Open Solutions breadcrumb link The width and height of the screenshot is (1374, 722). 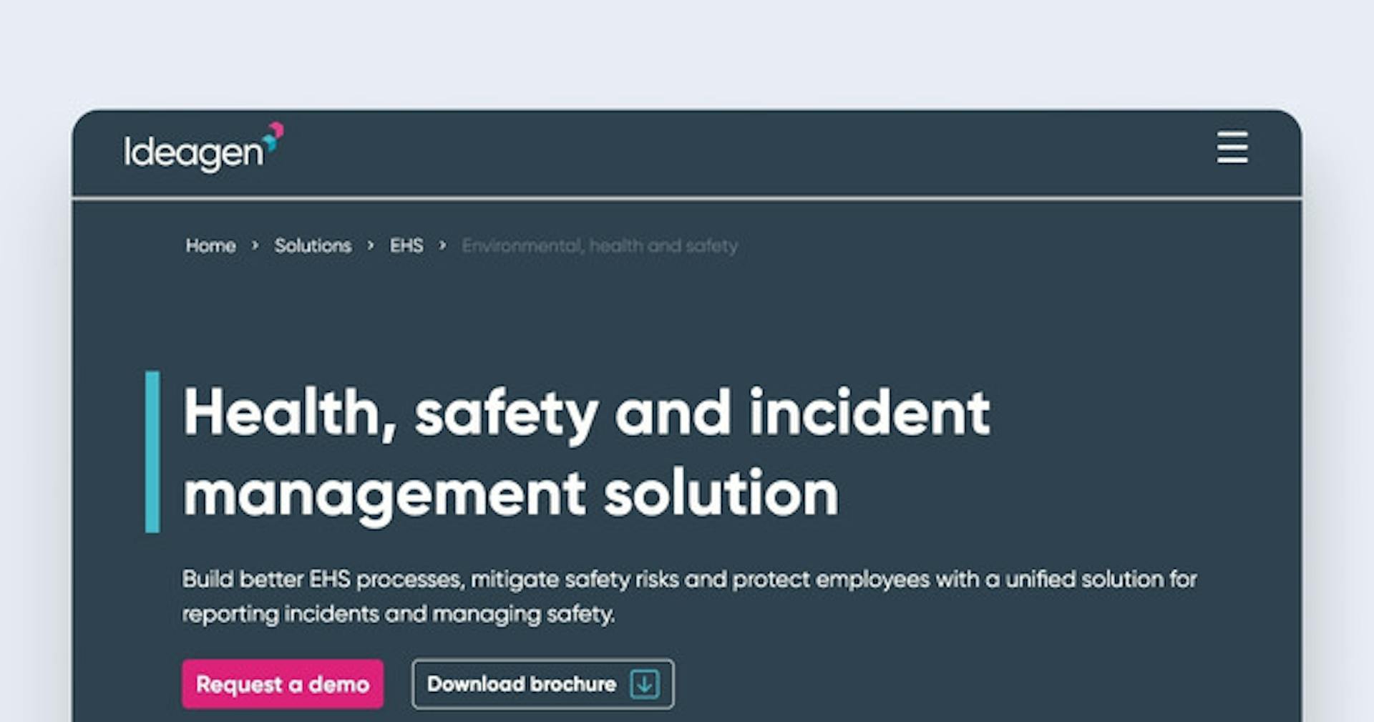coord(313,245)
